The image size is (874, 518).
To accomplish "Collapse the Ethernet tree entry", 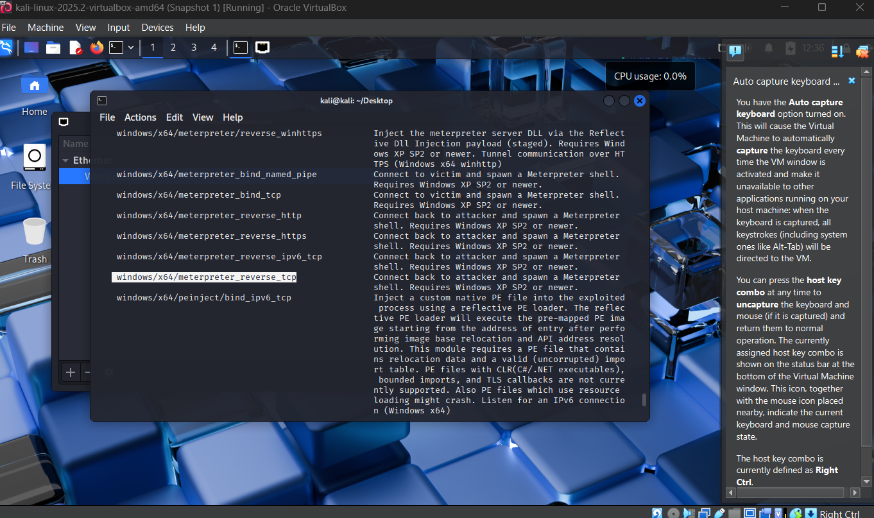I will (66, 159).
